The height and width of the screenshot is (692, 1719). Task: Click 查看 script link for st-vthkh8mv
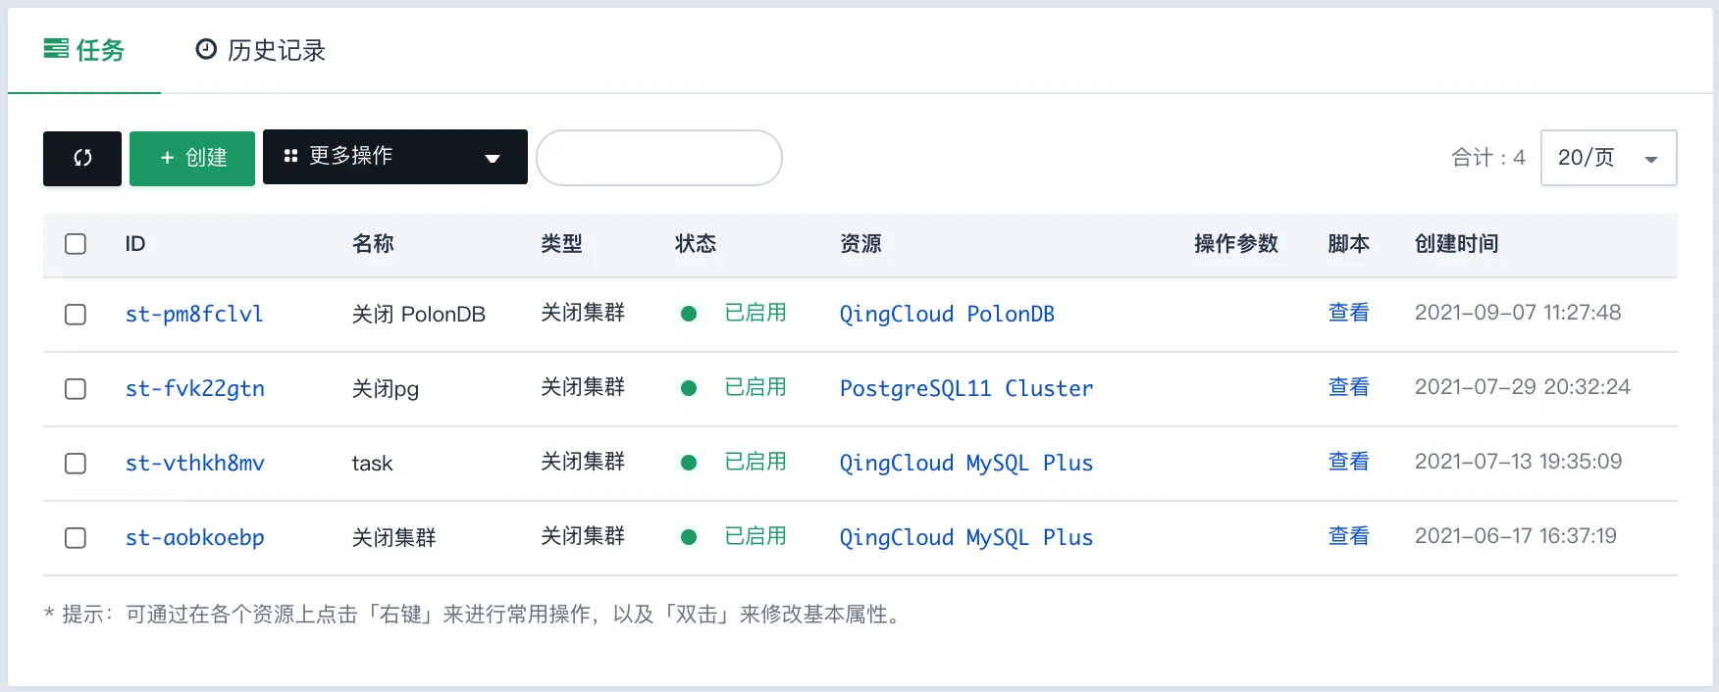point(1349,462)
